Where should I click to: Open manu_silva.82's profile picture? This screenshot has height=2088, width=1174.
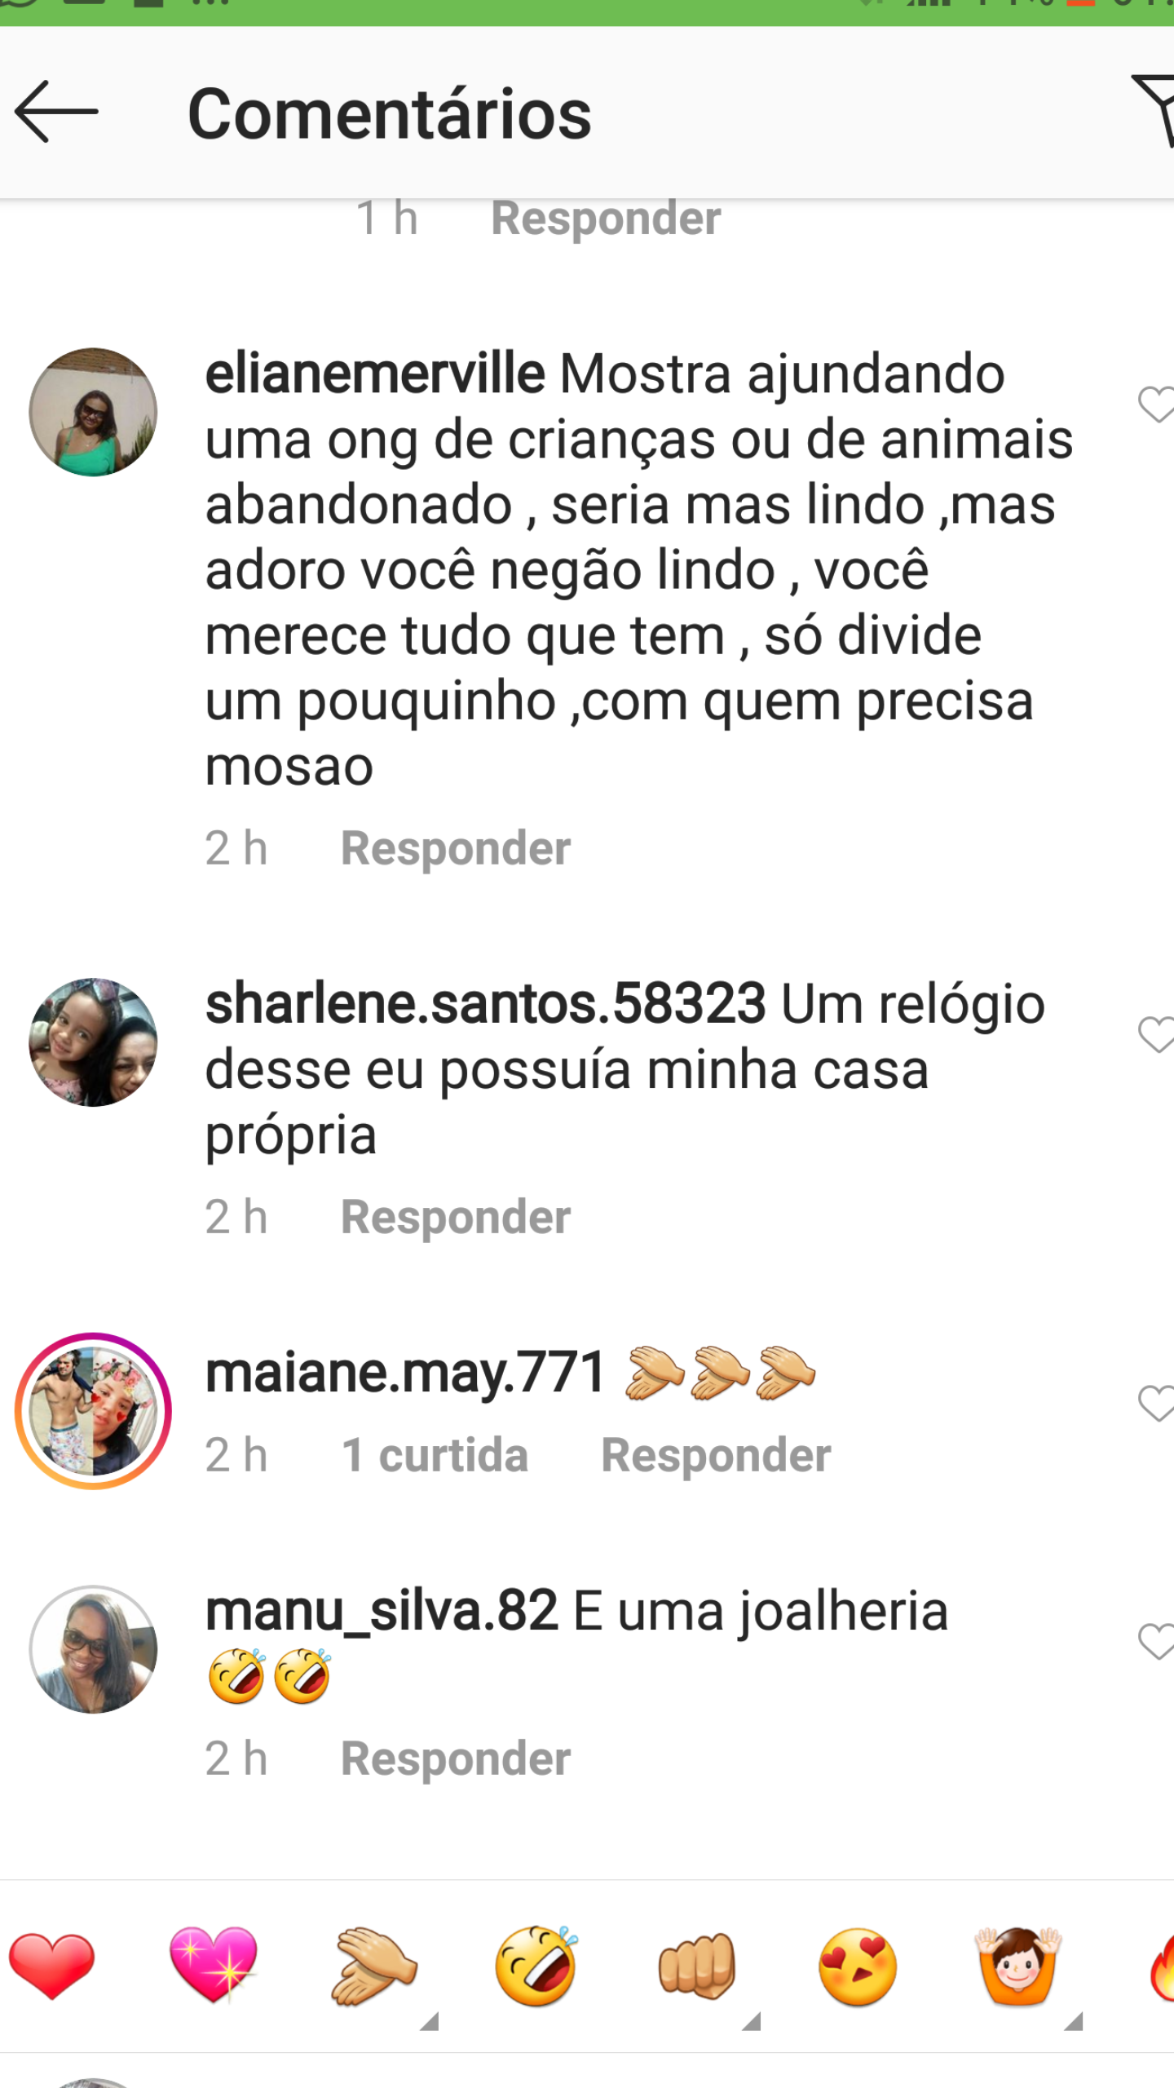point(93,1649)
